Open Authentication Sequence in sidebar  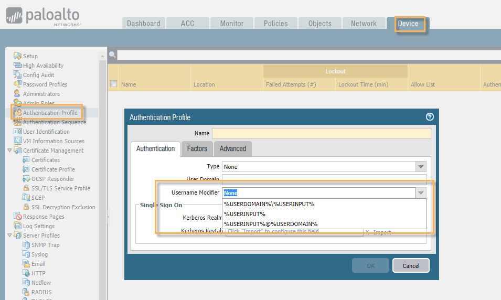(x=54, y=122)
